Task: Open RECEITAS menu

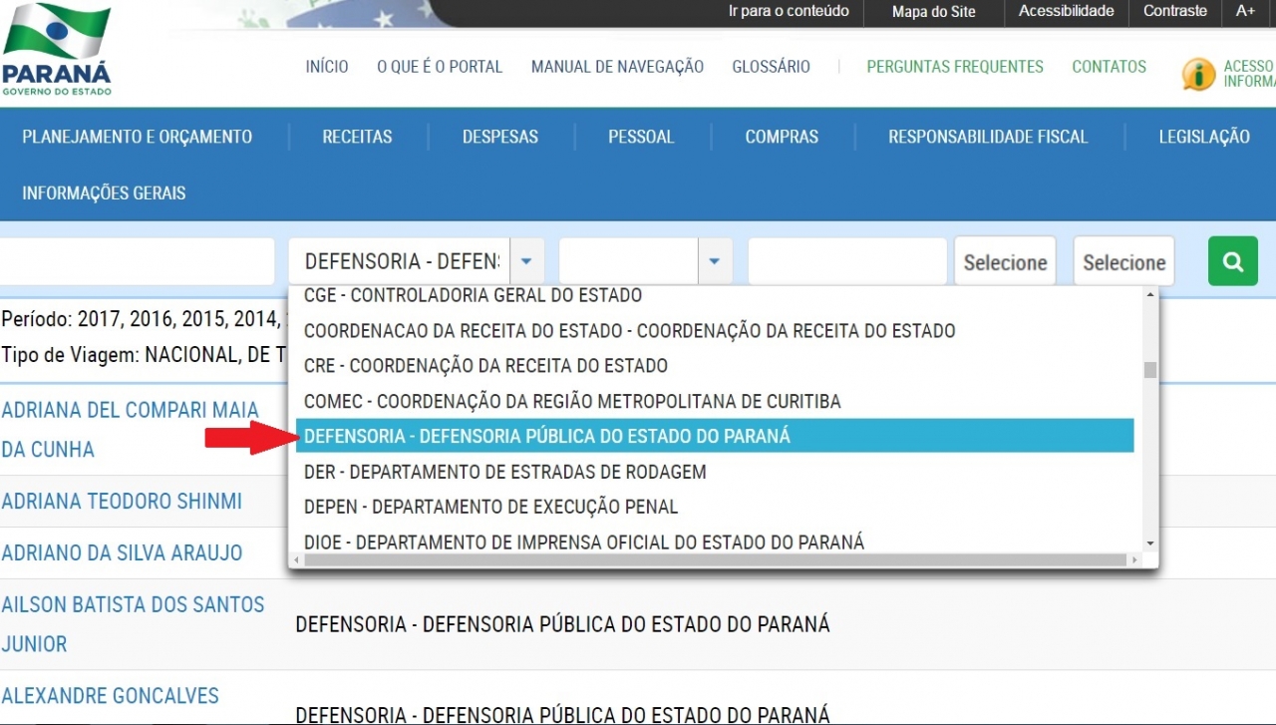Action: tap(357, 137)
